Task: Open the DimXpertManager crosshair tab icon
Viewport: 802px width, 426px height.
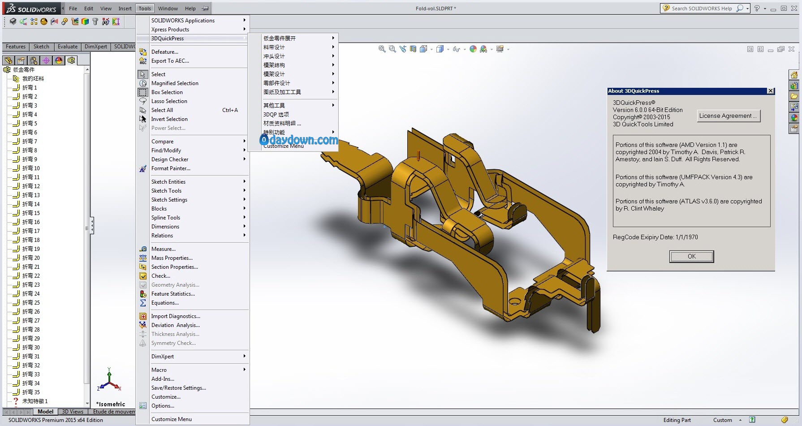Action: pyautogui.click(x=46, y=60)
